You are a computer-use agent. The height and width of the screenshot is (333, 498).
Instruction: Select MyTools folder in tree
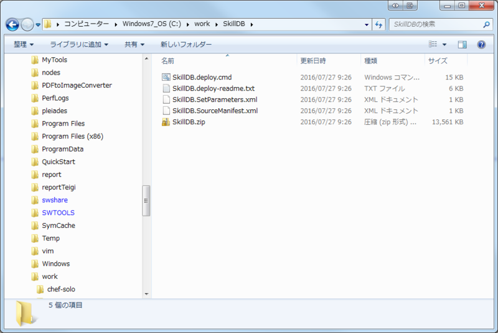coord(54,60)
